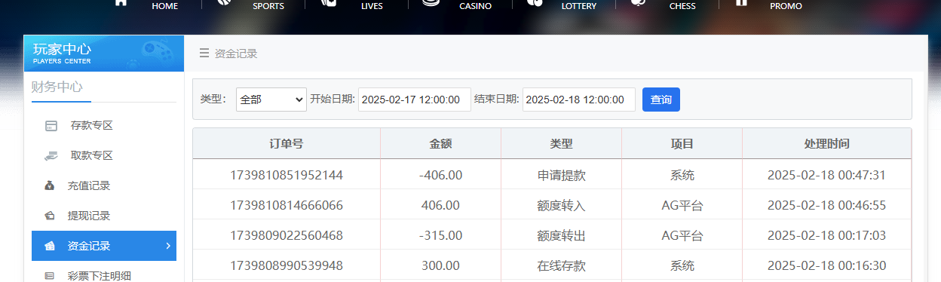The height and width of the screenshot is (282, 941).
Task: Click the 结束日期 date field
Action: [x=579, y=100]
